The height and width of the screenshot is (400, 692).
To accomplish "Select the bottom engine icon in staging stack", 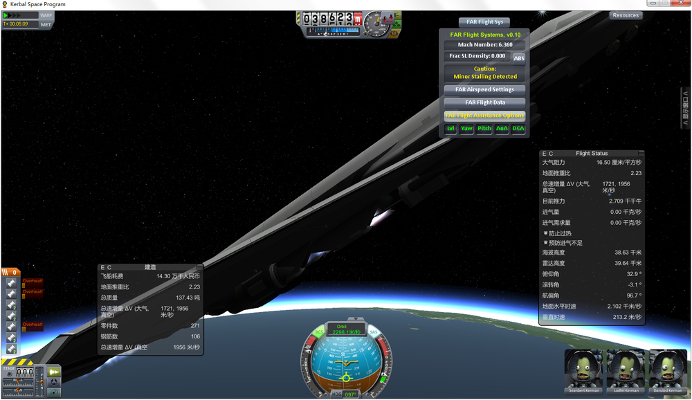I will click(12, 349).
